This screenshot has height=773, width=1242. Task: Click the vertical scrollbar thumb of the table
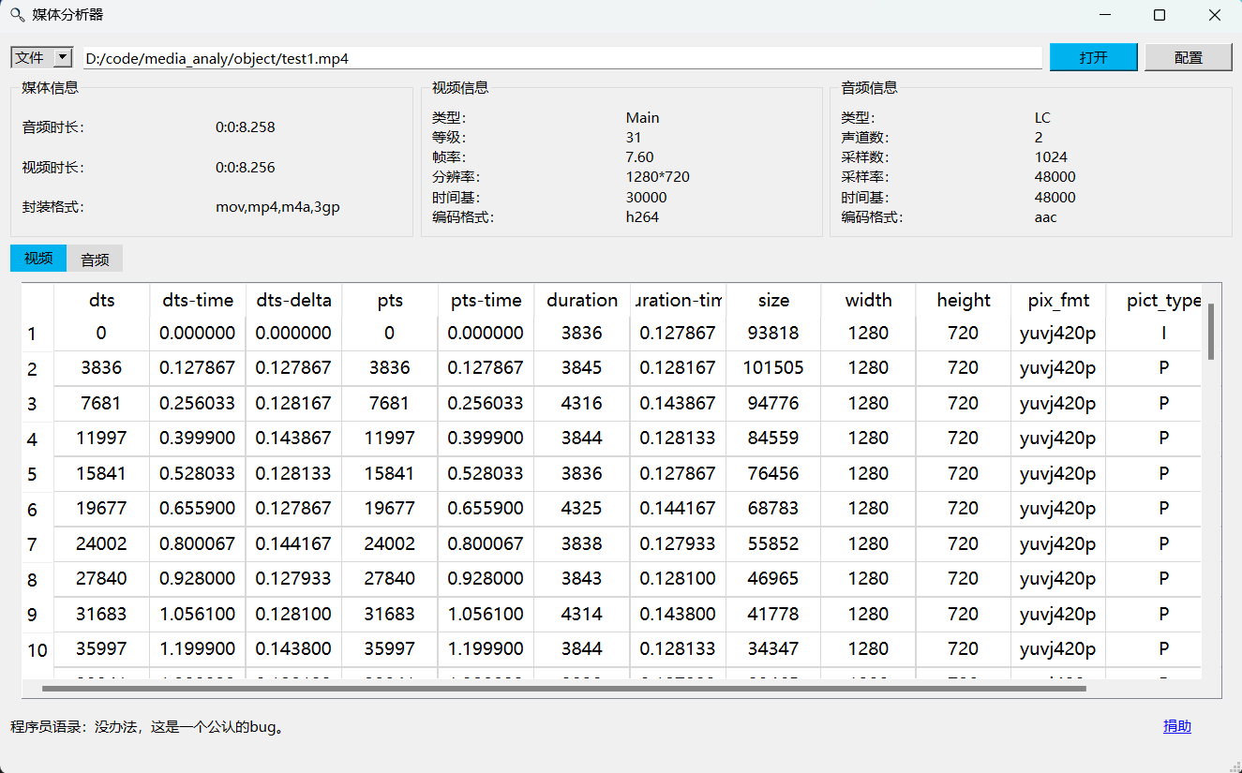click(1211, 331)
